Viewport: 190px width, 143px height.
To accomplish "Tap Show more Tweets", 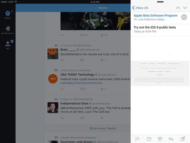I will [x=103, y=128].
